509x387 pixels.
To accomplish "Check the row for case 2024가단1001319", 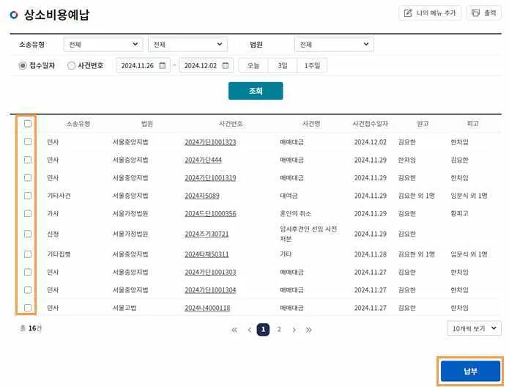I will pyautogui.click(x=28, y=177).
